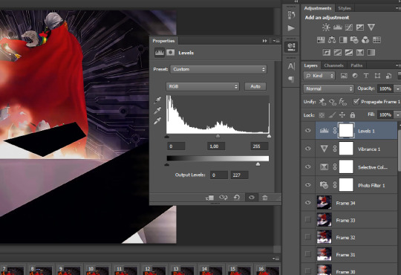401x275 pixels.
Task: Open the Actions play panel icon
Action: click(291, 28)
